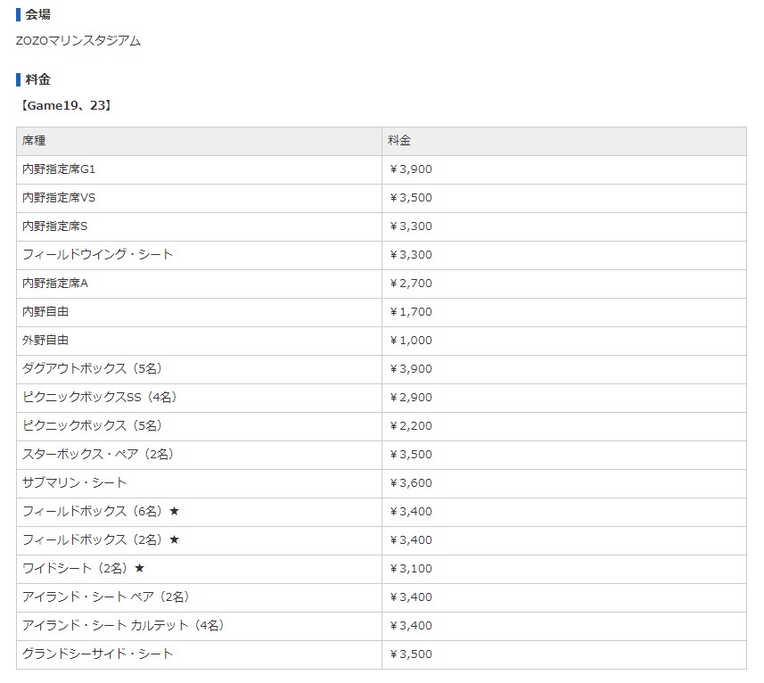Click the ¥3,400 price for フィールドボックス（2名）
This screenshot has height=683, width=764.
(x=410, y=539)
